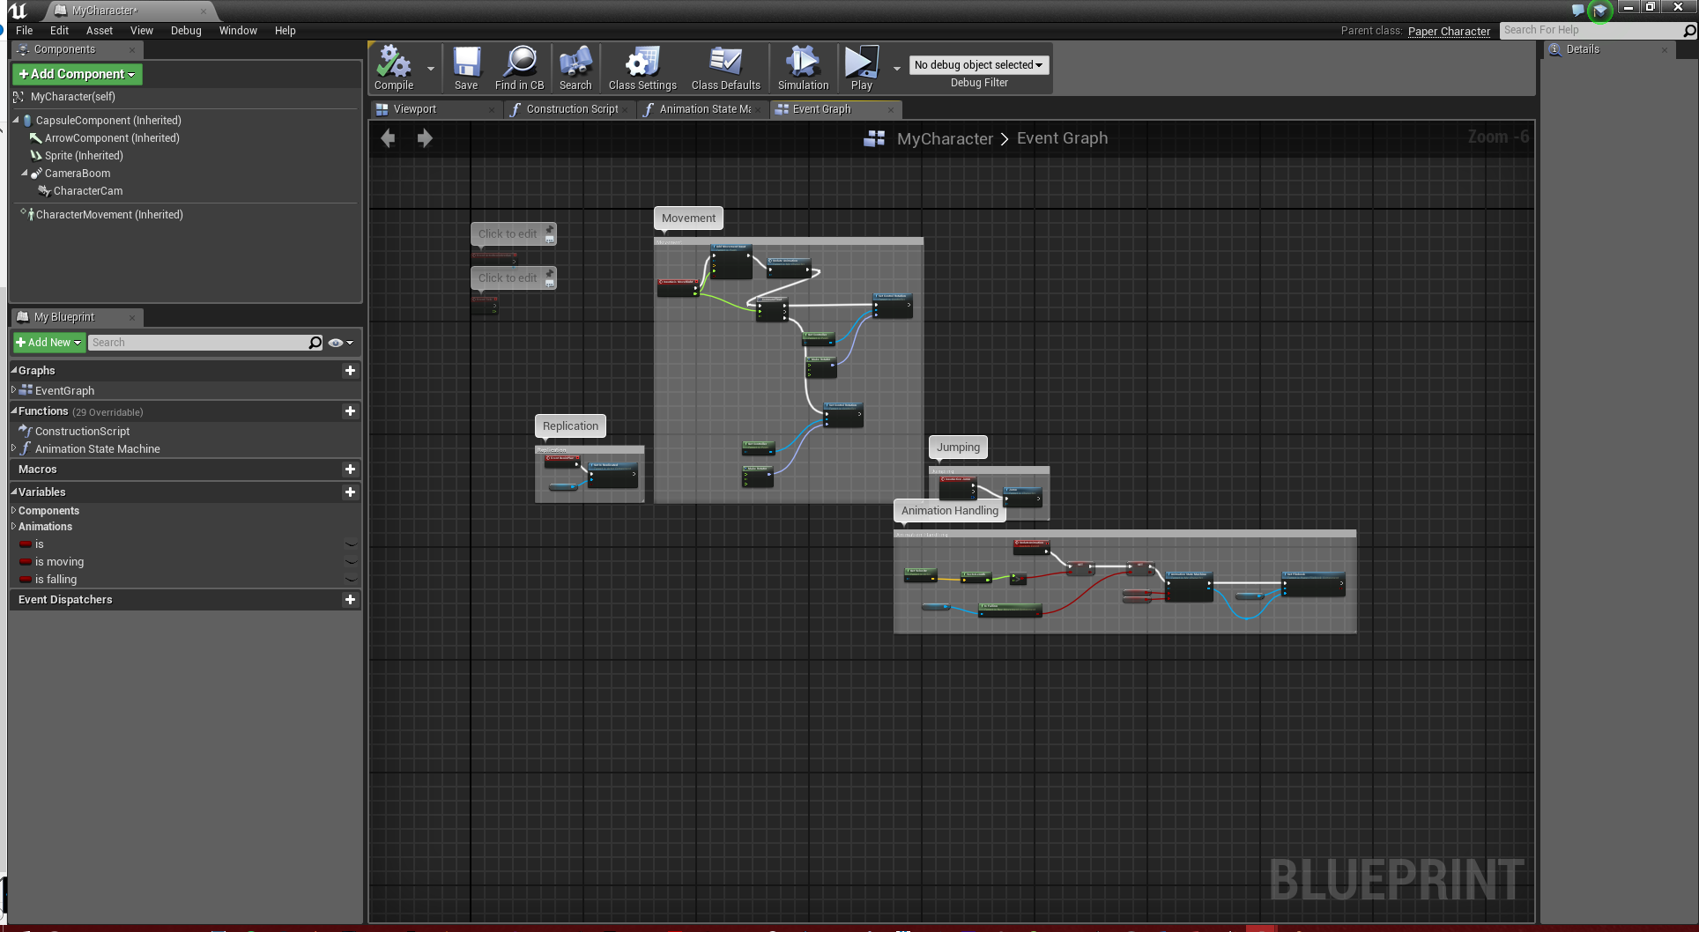Find in Content Browser

[x=519, y=68]
